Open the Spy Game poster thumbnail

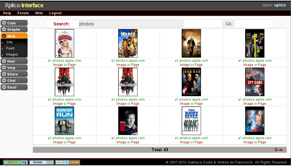pyautogui.click(x=255, y=82)
